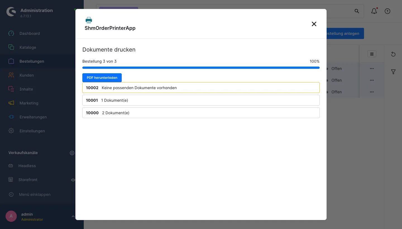Viewport: 402px width, 229px height.
Task: Toggle Storefront preview eye icon
Action: point(73,180)
